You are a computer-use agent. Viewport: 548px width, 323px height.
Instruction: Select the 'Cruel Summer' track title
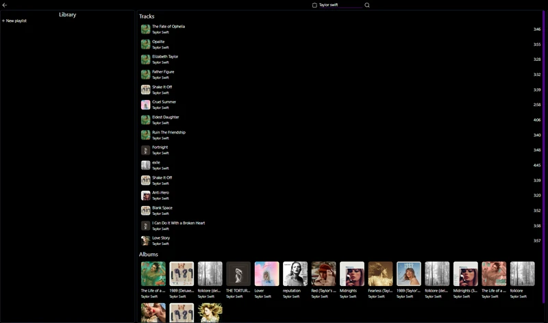[164, 102]
